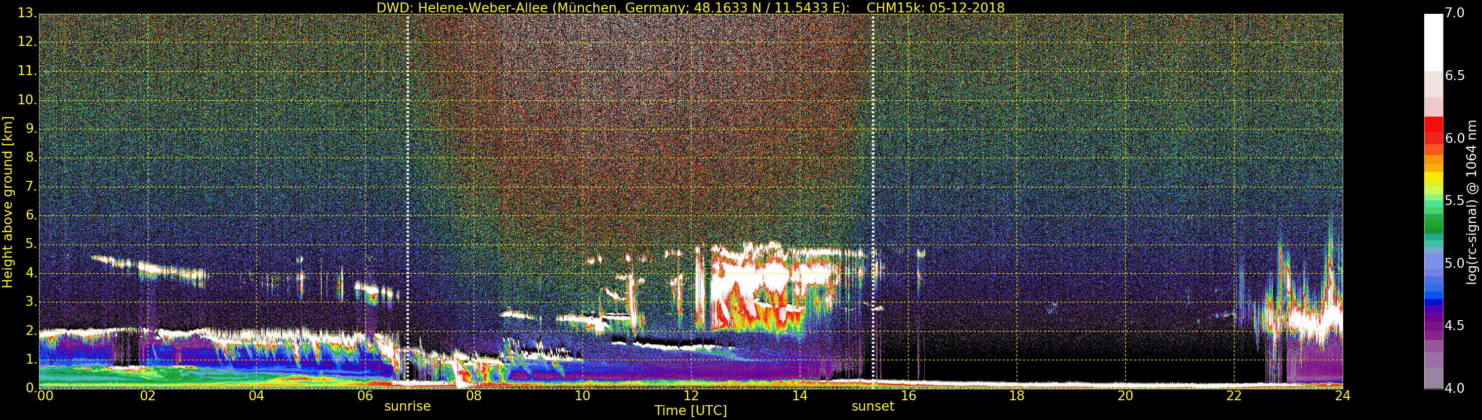Image resolution: width=1482 pixels, height=420 pixels.
Task: Click the Time [UTC] axis label
Action: (691, 410)
